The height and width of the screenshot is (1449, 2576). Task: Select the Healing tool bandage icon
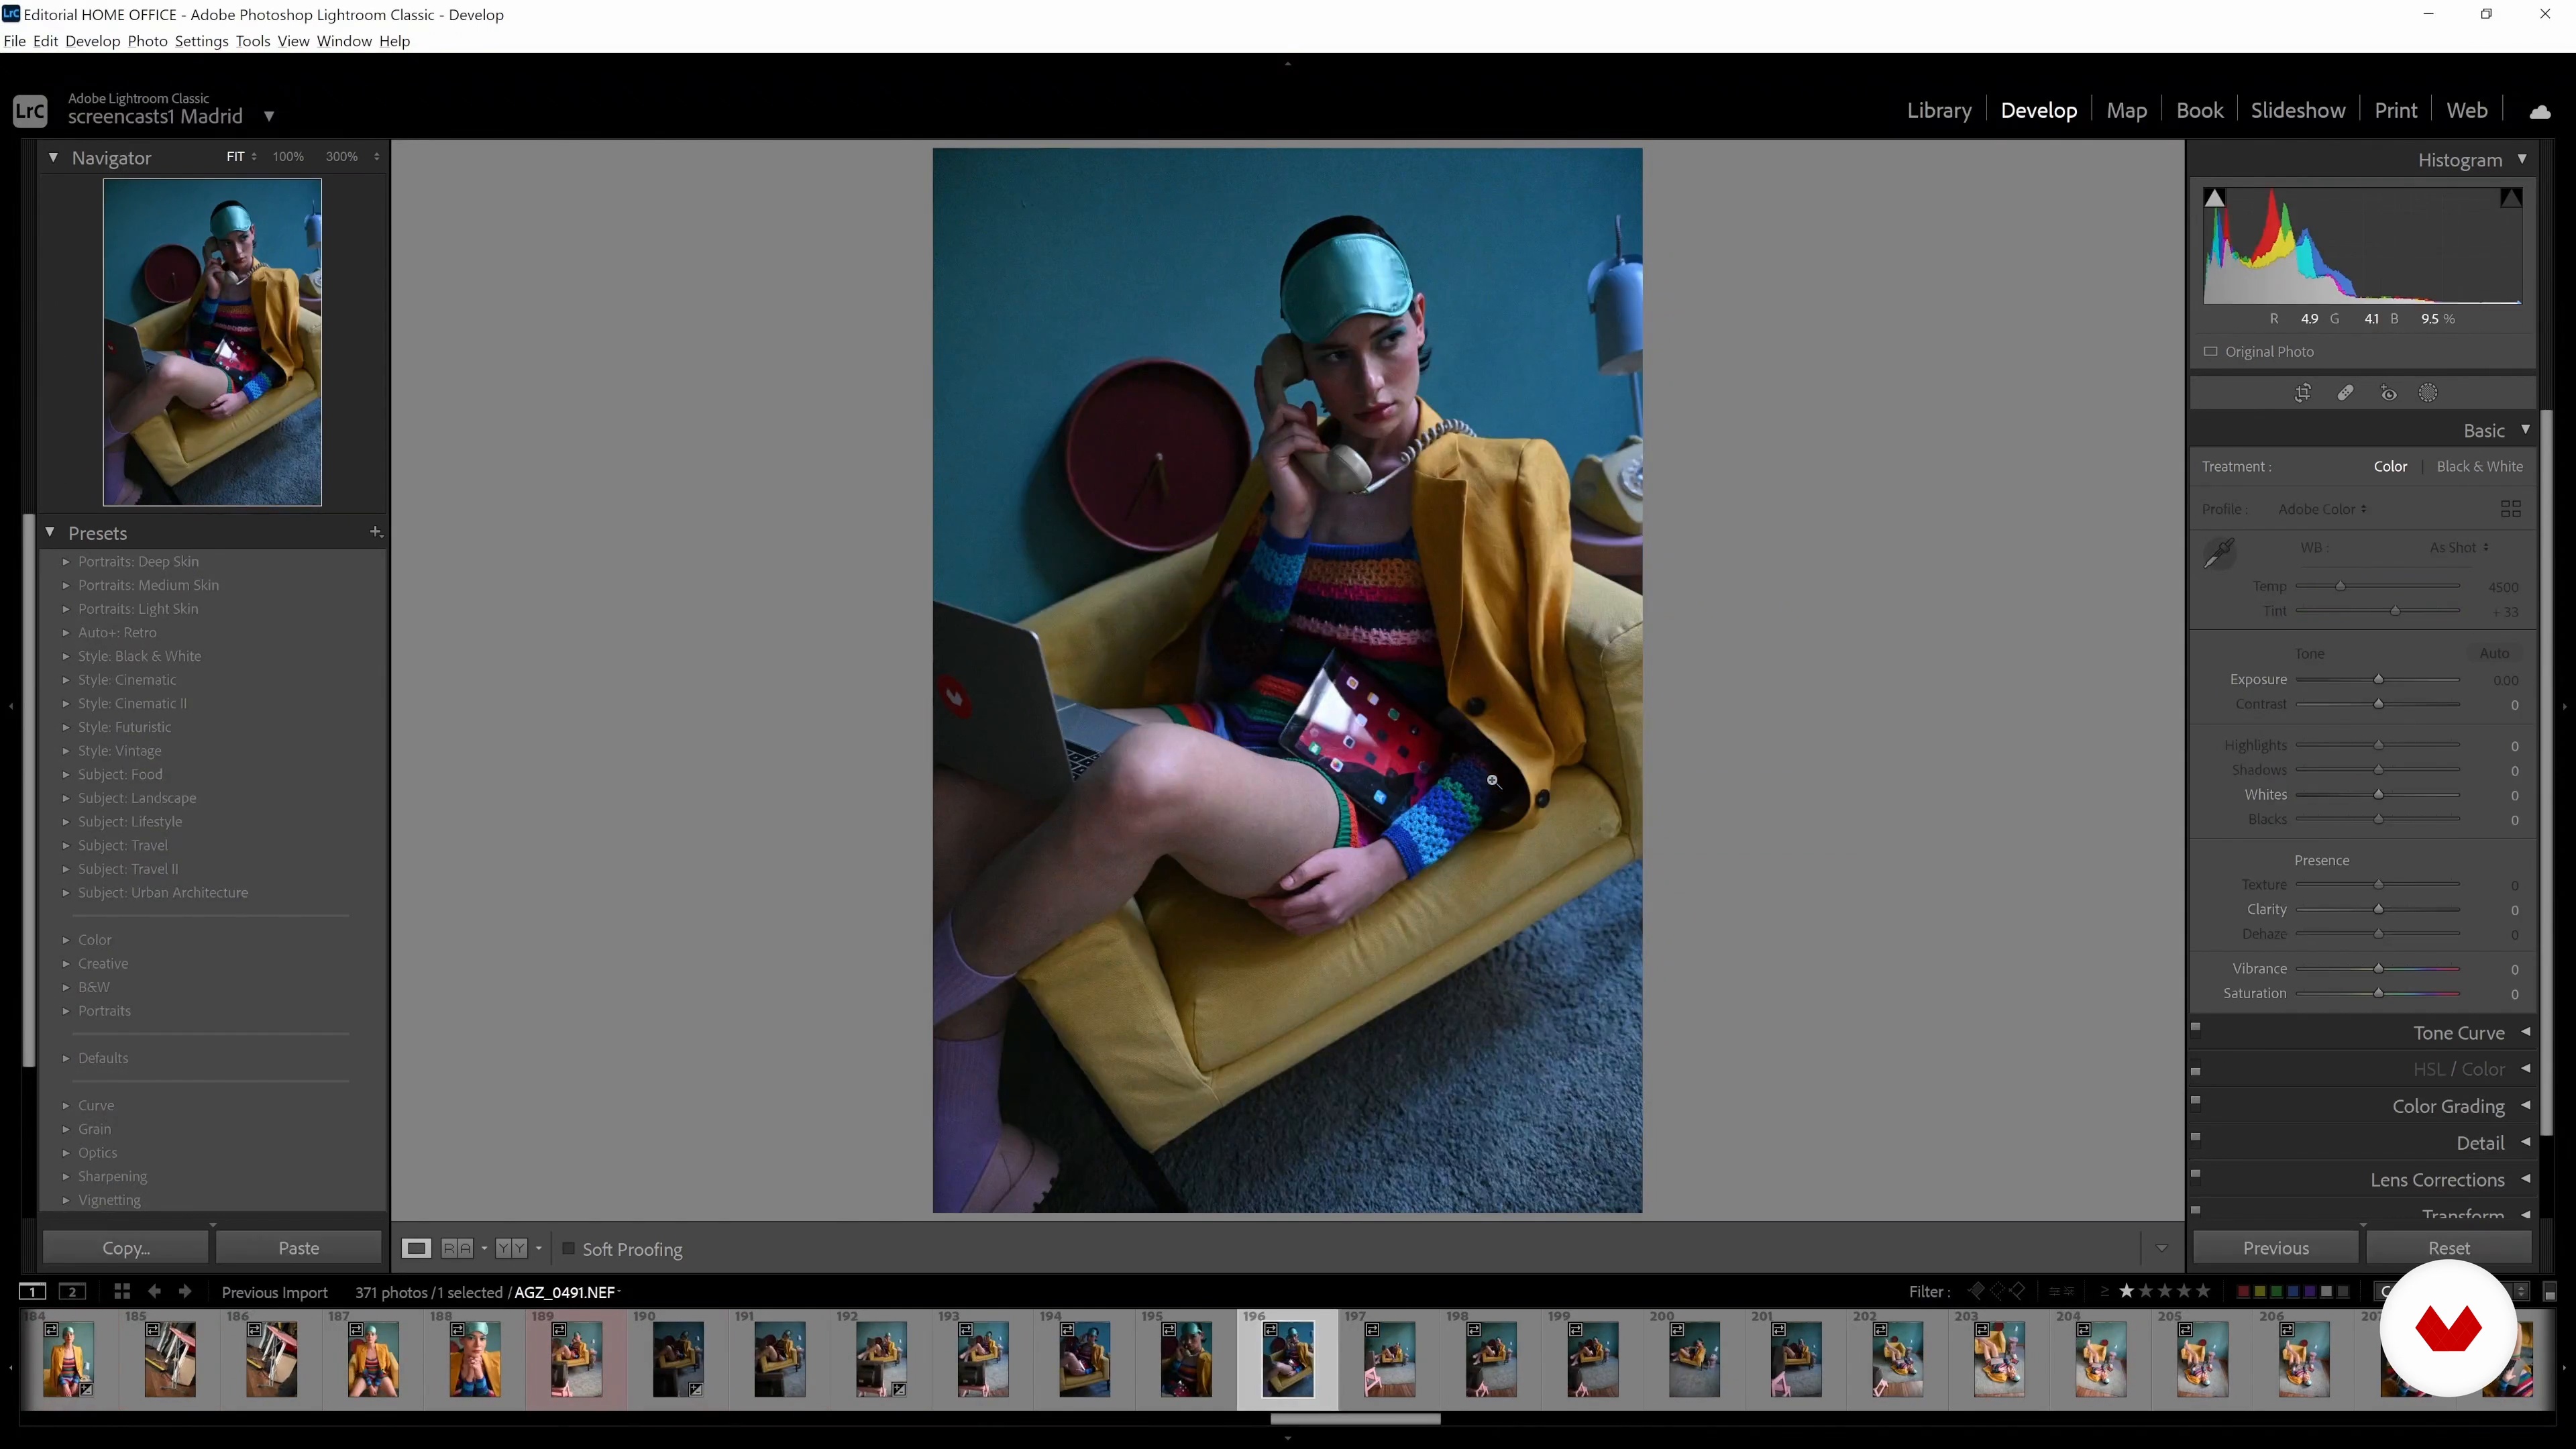2345,393
